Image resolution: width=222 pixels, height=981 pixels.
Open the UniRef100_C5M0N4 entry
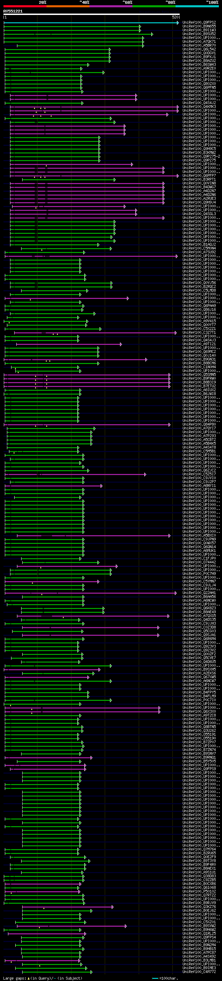point(199,248)
